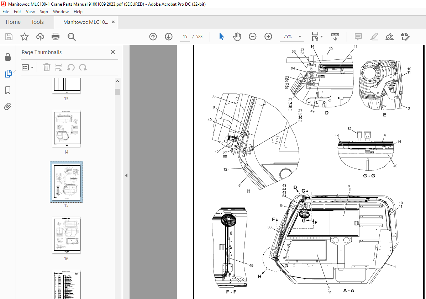Select the Highlight text tool

click(x=374, y=37)
